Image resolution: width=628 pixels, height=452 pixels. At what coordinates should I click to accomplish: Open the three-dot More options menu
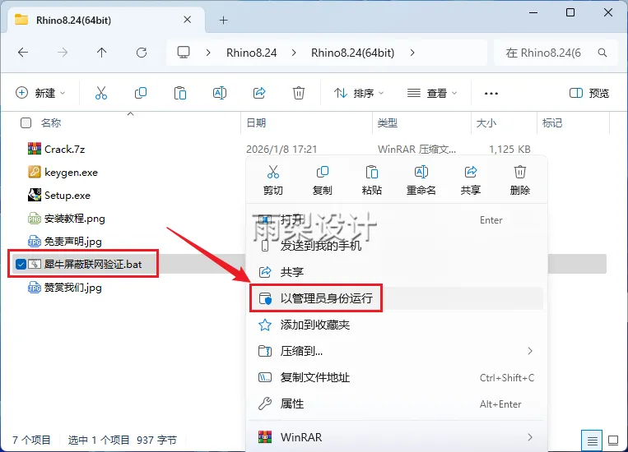(491, 94)
